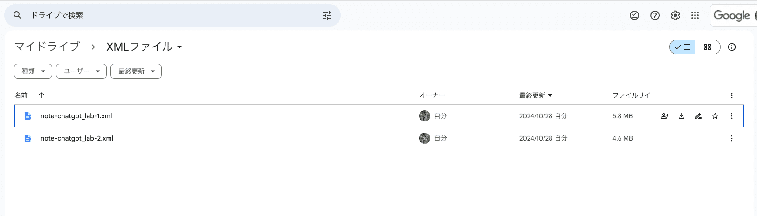Expand the 最終更新 filter chip

136,71
